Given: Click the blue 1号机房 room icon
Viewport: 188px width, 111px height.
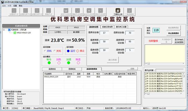Looking at the screenshot, I should (9, 30).
